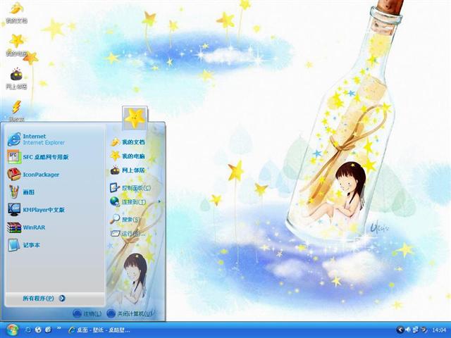451x338 pixels.
Task: Click the IconPackager box icon
Action: [14, 175]
